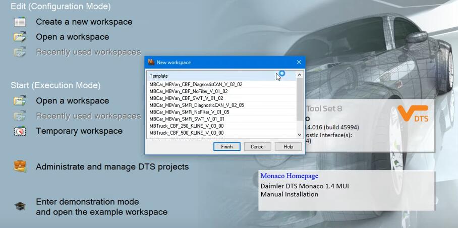Click the template list scroll down arrow
Image resolution: width=458 pixels, height=228 pixels.
300,135
